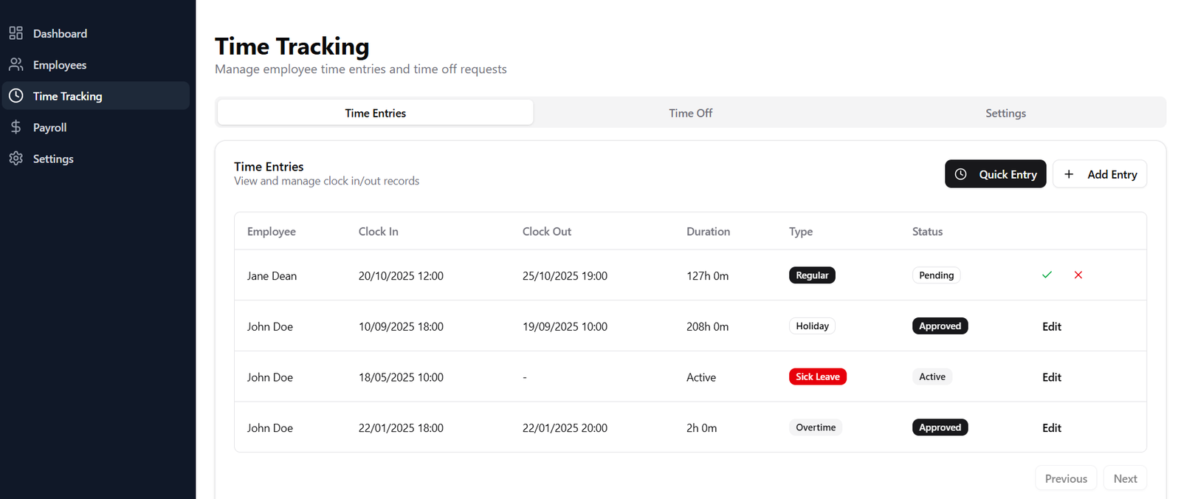
Task: Approve Jane Dean's entry with green checkmark
Action: [x=1047, y=275]
